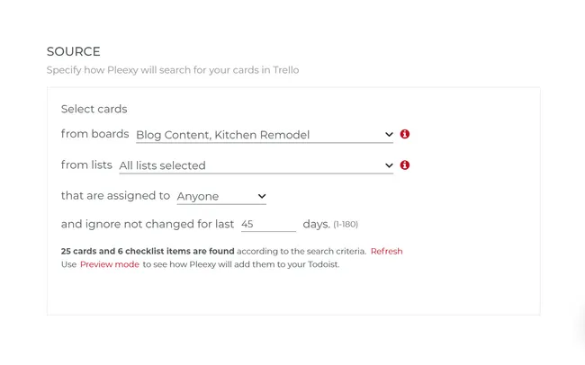Click the "Select cards" label
585x365 pixels.
point(94,109)
